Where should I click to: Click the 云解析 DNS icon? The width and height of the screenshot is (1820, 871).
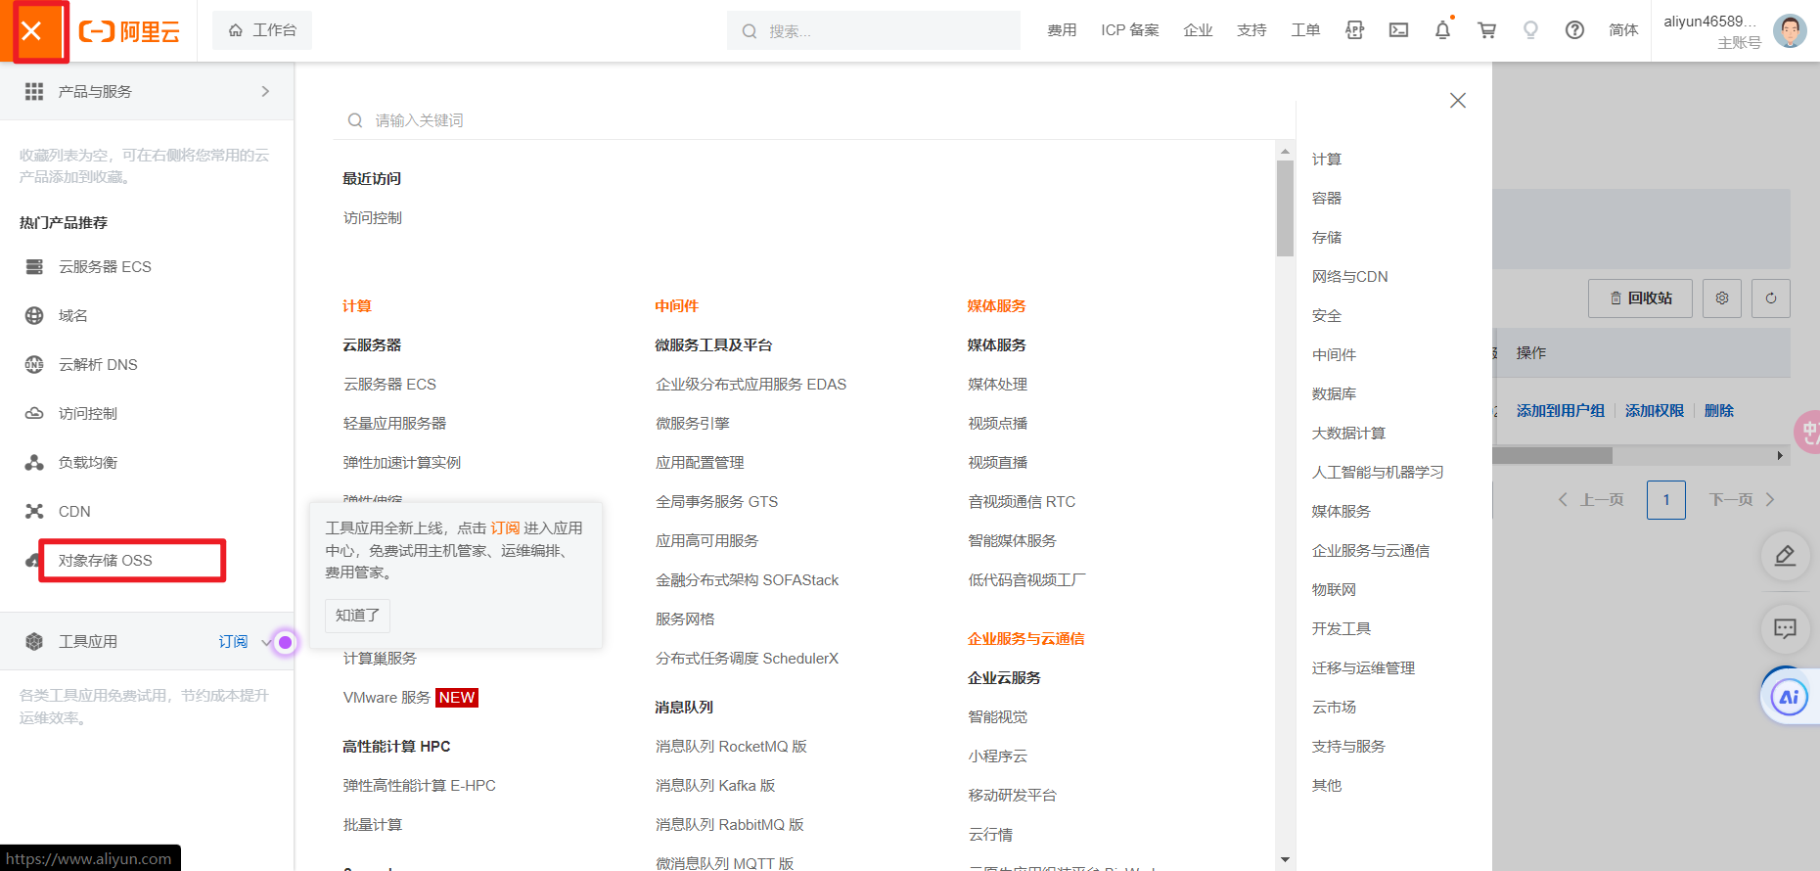34,364
